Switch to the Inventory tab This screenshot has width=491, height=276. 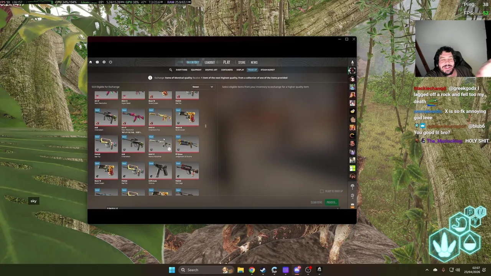(x=193, y=62)
